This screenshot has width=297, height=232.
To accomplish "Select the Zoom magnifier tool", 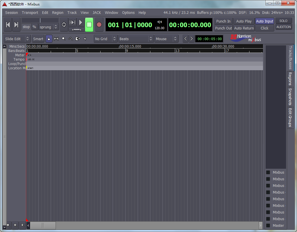I will tap(64, 39).
